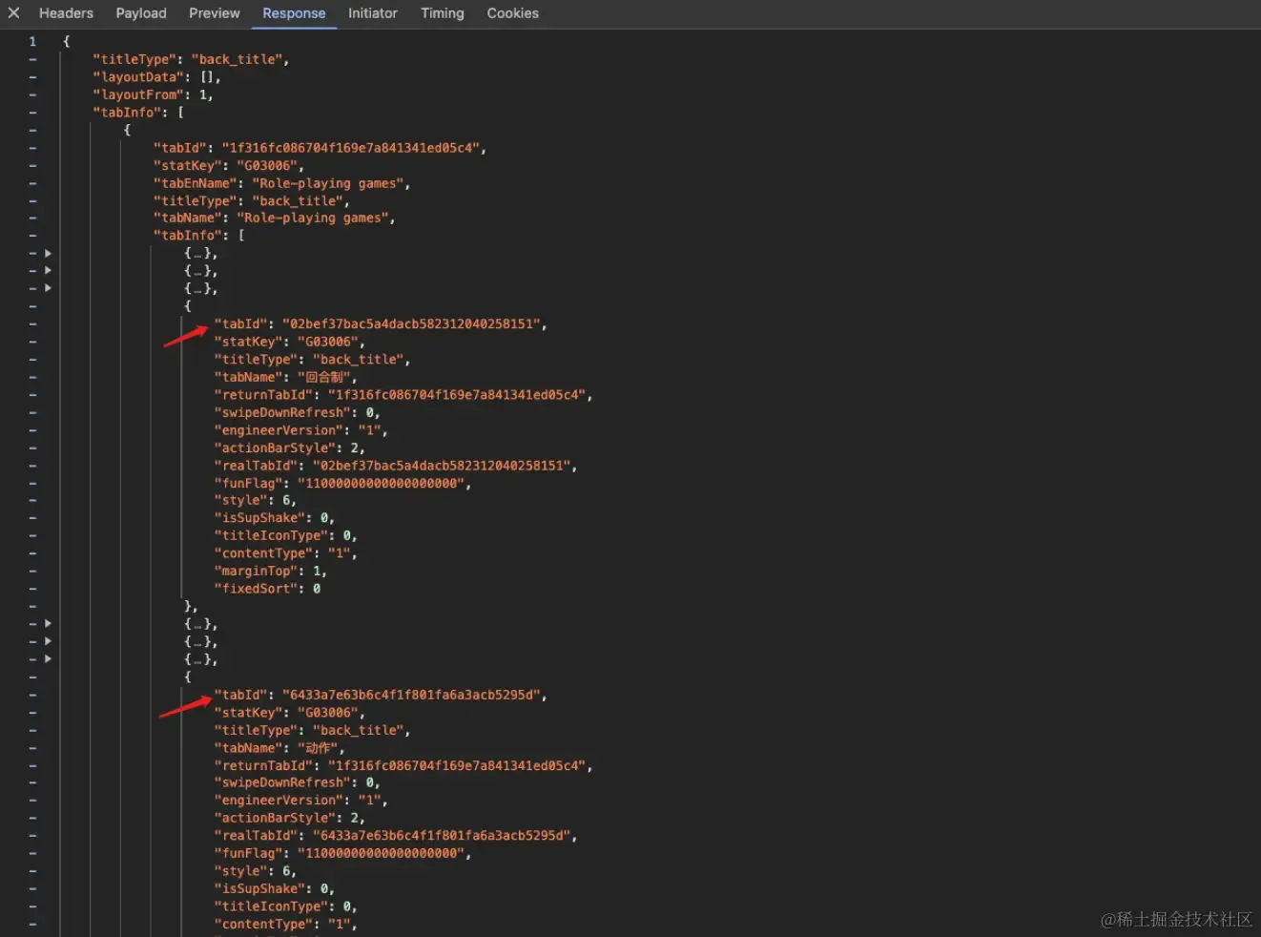Image resolution: width=1261 pixels, height=937 pixels.
Task: Switch to the Preview tab
Action: pyautogui.click(x=215, y=13)
